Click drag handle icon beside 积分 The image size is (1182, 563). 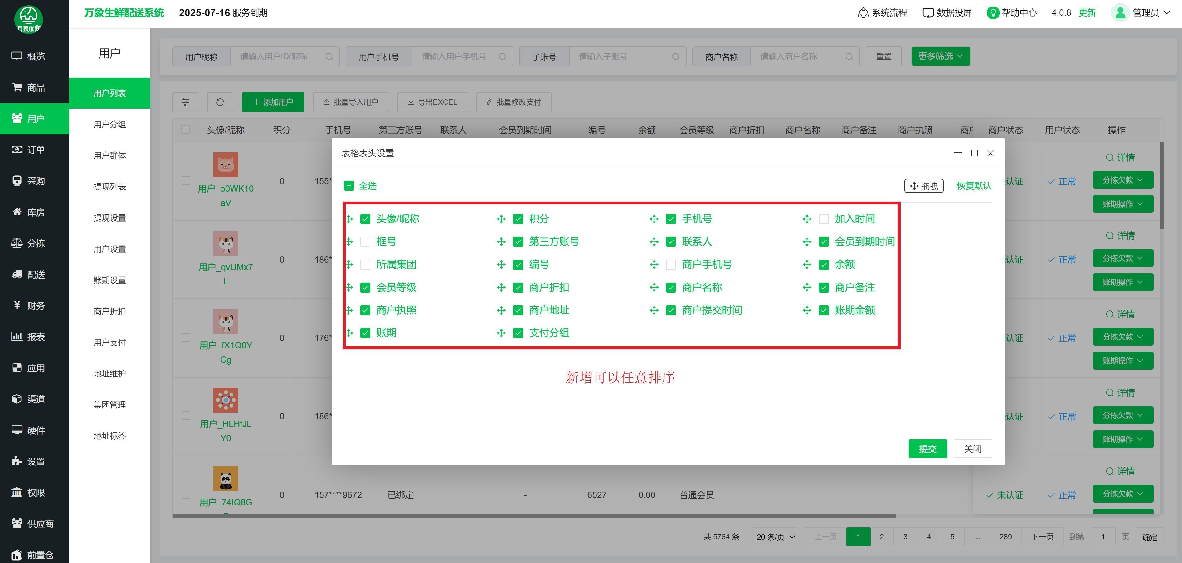[501, 219]
